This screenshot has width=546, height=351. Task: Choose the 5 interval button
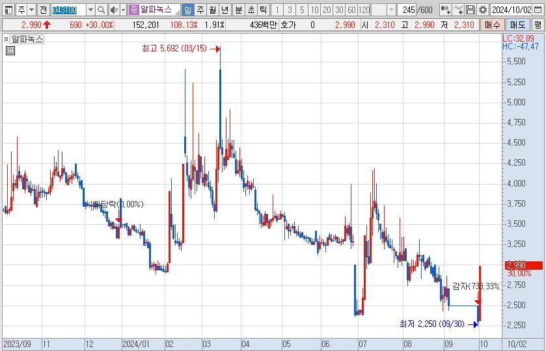point(302,10)
